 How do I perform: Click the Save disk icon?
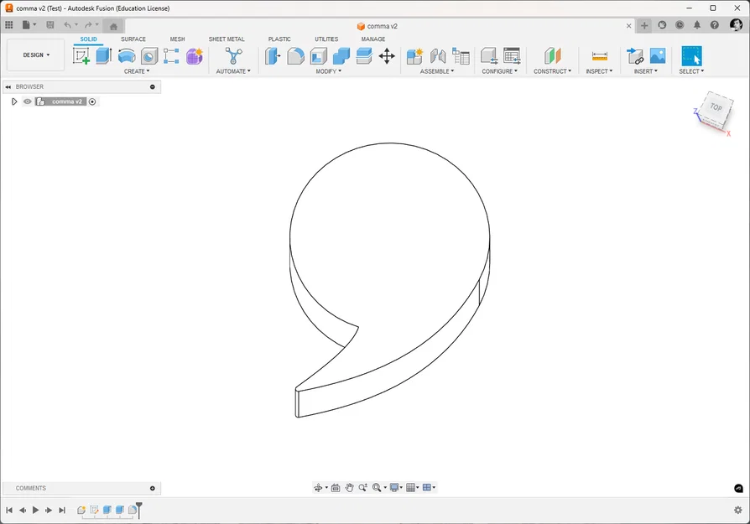[x=50, y=25]
